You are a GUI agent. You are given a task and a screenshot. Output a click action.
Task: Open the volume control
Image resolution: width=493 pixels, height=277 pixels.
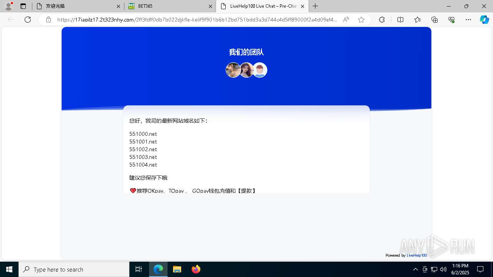(443, 269)
